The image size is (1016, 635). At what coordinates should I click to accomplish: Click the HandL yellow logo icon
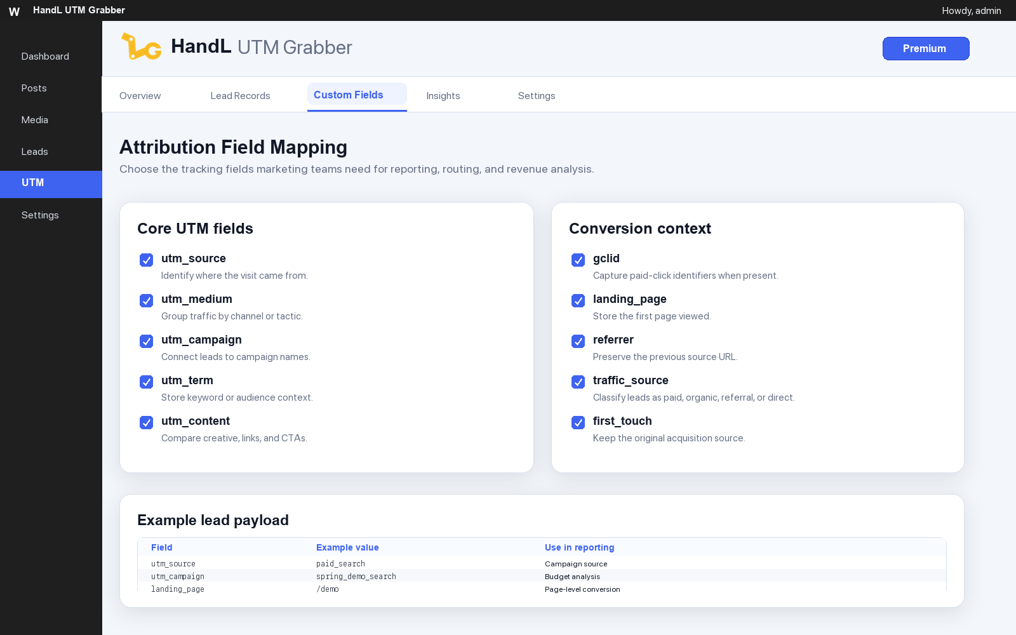click(141, 46)
